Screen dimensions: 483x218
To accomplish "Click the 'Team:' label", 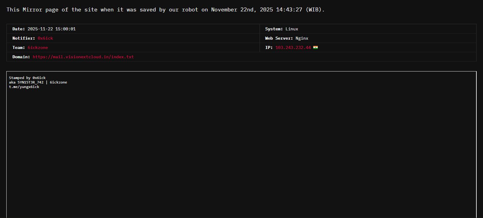I will tap(19, 47).
